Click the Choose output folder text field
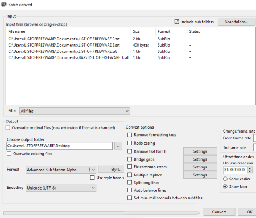The height and width of the screenshot is (218, 256). pos(59,146)
